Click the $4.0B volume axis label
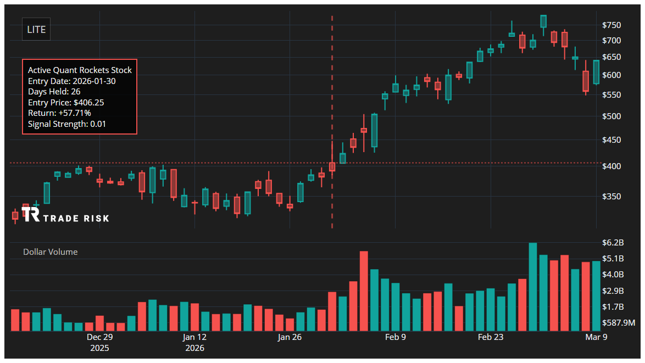The height and width of the screenshot is (363, 645). point(613,275)
